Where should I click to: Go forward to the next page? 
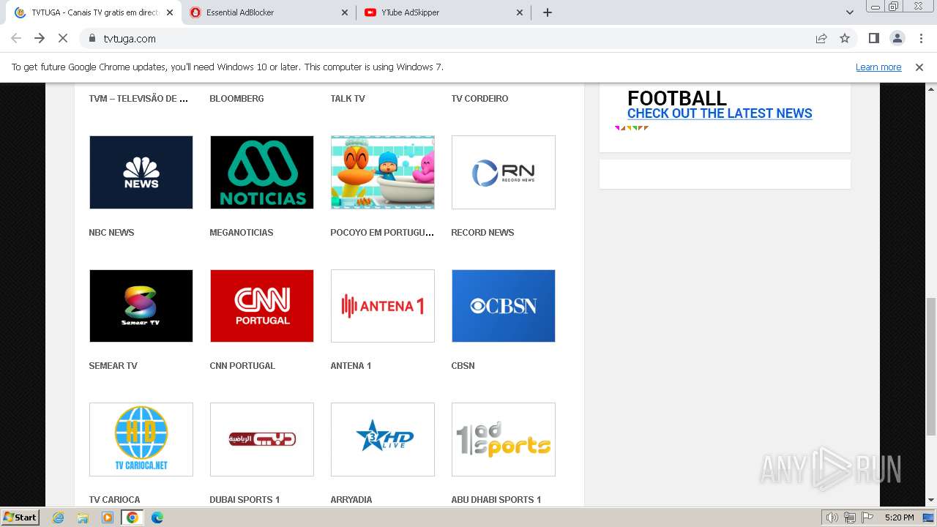click(x=40, y=38)
